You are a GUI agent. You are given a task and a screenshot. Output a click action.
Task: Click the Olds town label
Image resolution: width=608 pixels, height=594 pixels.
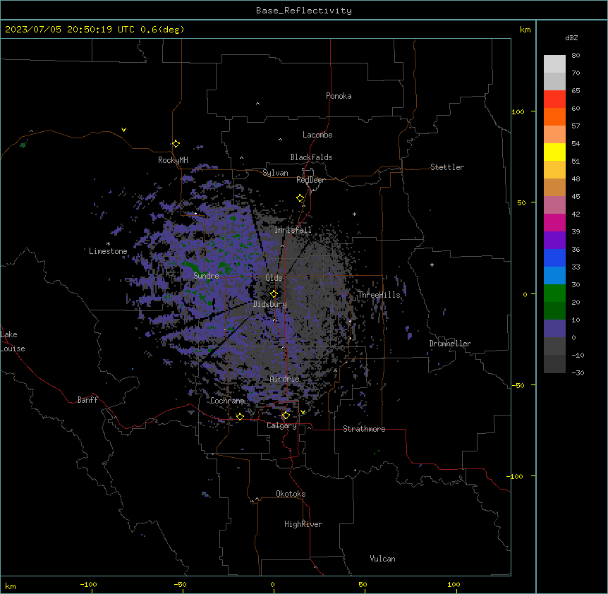[x=274, y=278]
